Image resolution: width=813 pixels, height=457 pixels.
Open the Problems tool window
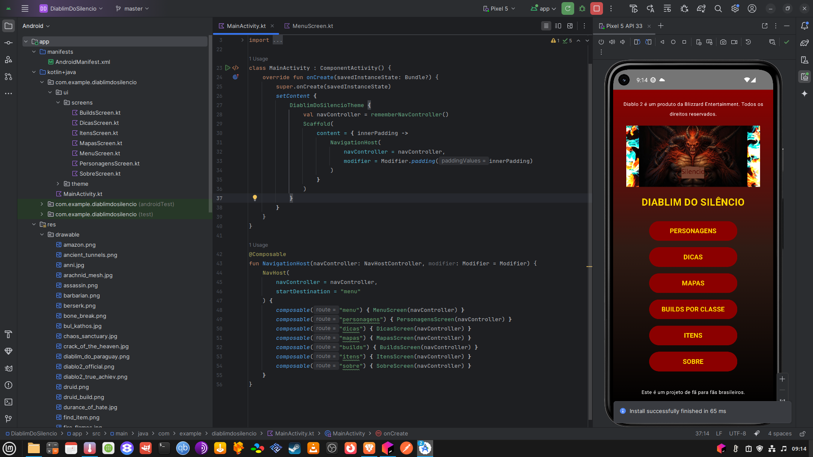[x=8, y=385]
